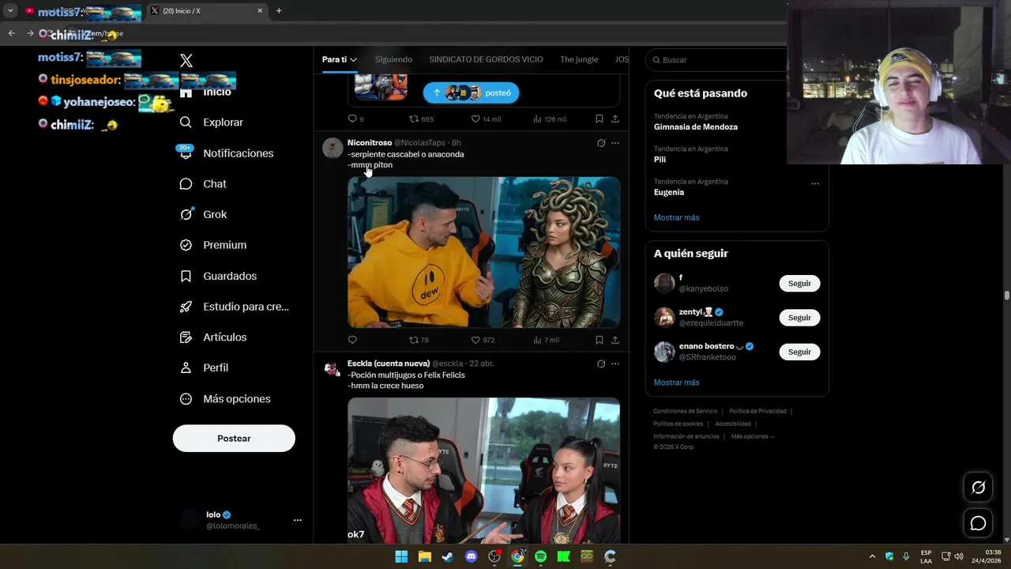
Task: Open Steam from the taskbar
Action: [448, 556]
